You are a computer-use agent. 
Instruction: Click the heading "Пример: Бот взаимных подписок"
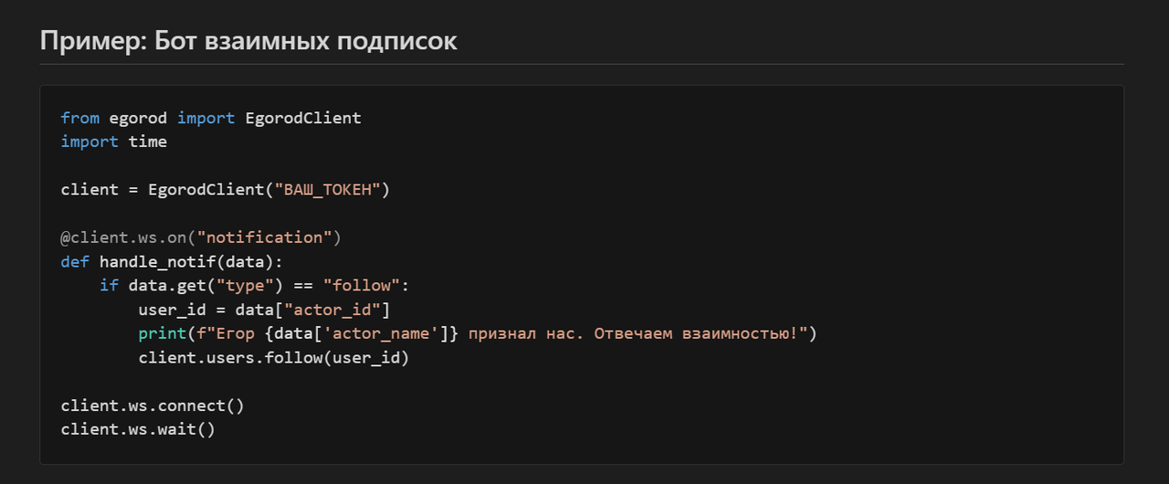(x=248, y=41)
